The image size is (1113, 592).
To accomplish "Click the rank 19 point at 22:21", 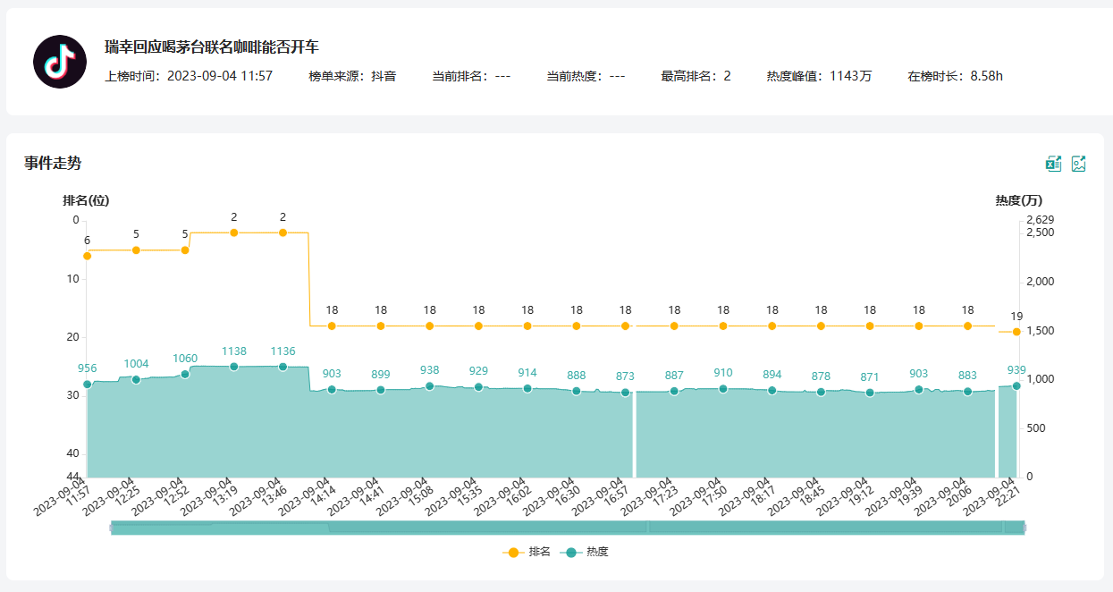I will point(1016,332).
